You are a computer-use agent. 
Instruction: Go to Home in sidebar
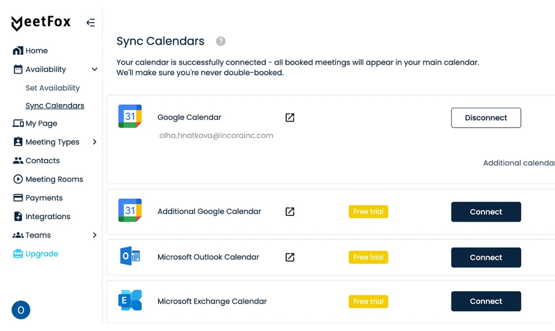tap(36, 51)
